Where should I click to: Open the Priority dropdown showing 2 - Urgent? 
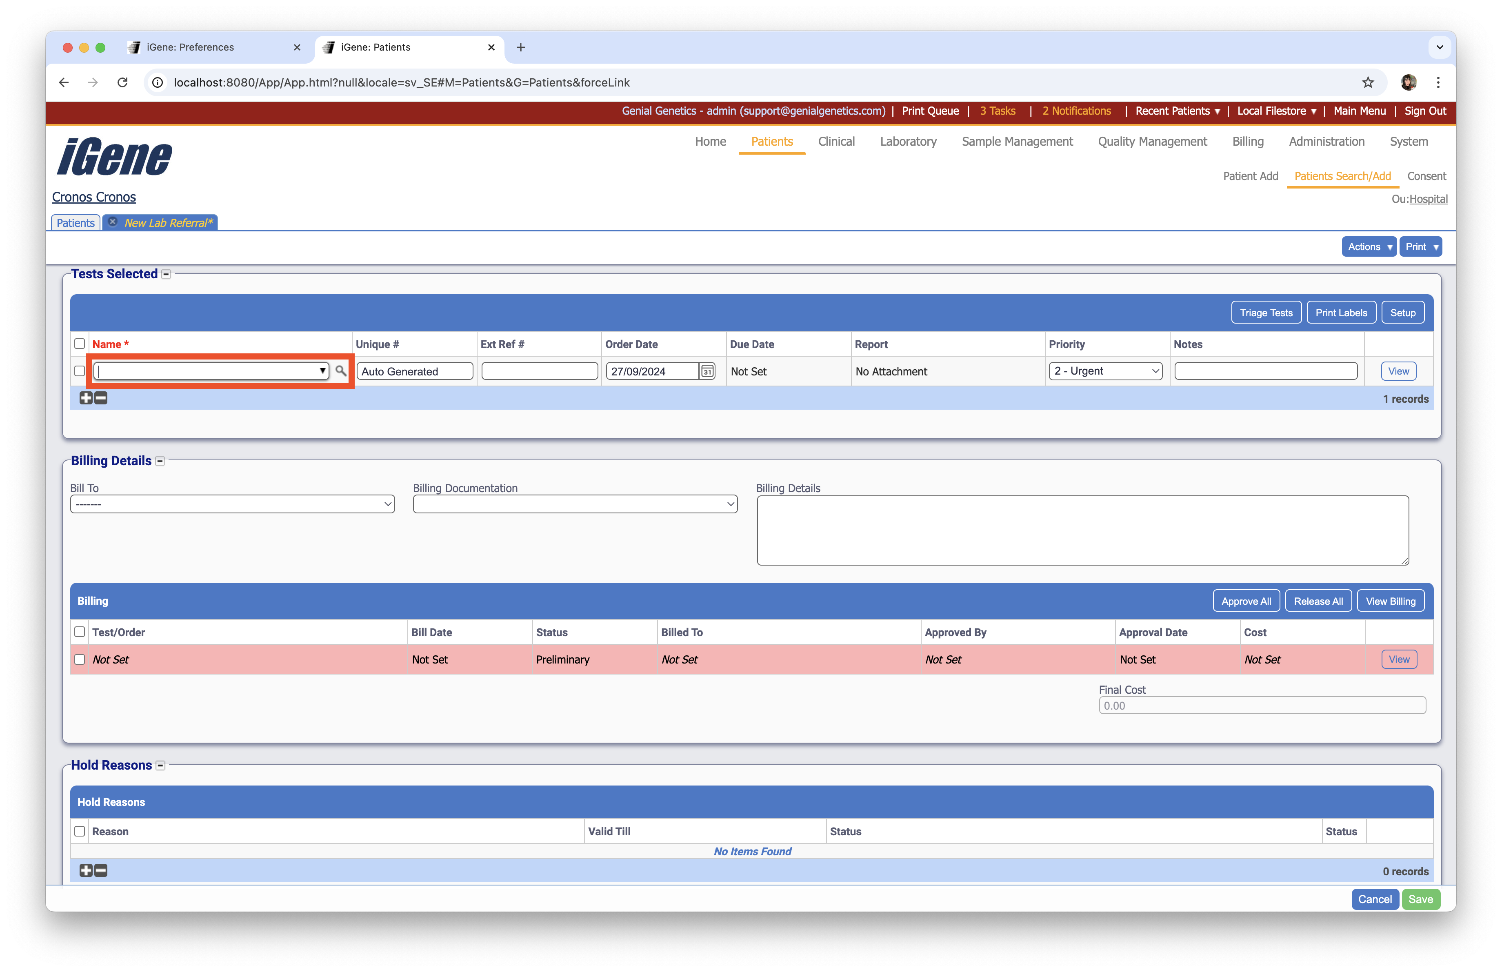click(x=1105, y=371)
